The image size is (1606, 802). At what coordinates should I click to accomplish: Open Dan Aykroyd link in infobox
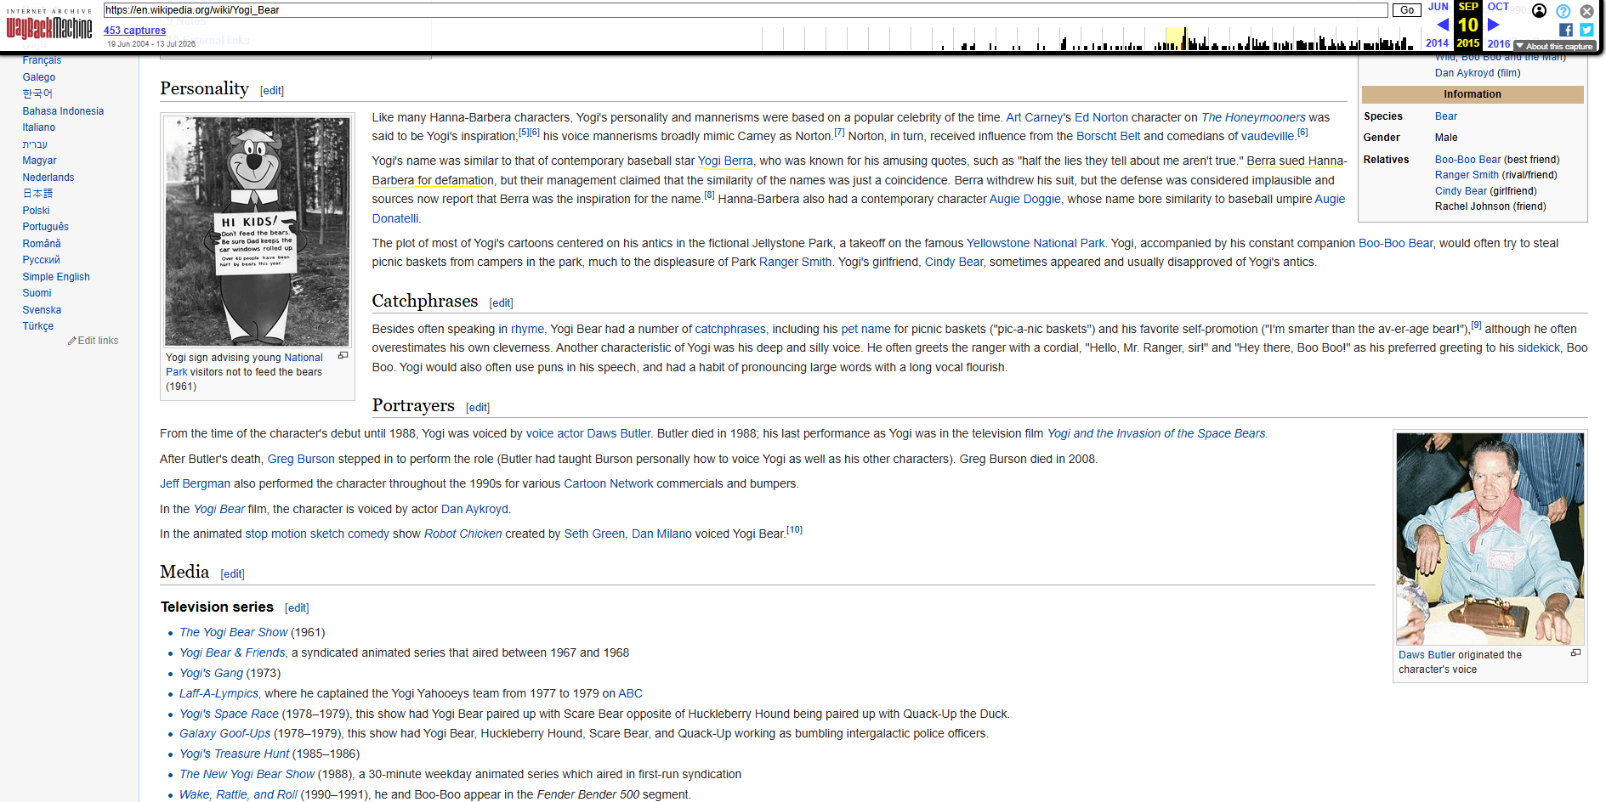click(1465, 73)
